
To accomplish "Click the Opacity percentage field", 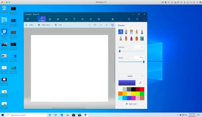I will [139, 57].
